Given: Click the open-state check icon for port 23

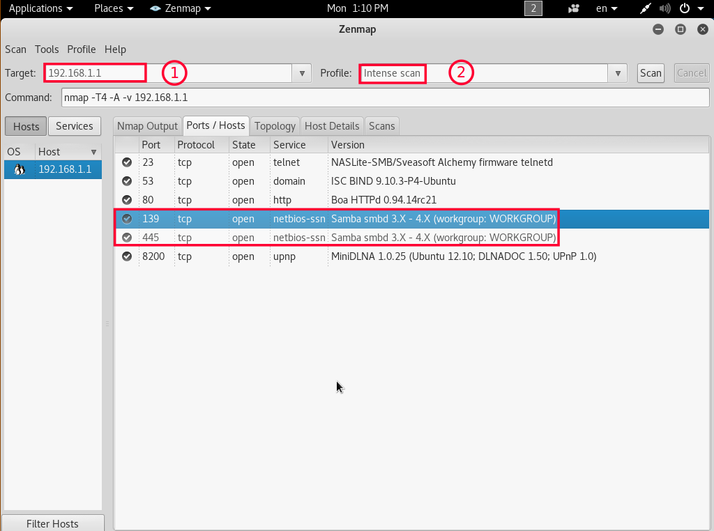Looking at the screenshot, I should pyautogui.click(x=127, y=162).
